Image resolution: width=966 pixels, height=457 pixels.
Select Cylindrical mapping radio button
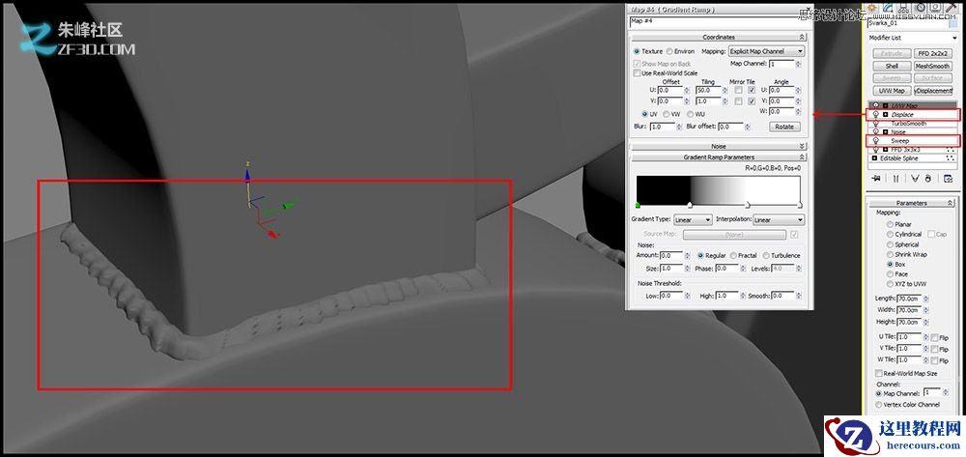(x=890, y=234)
